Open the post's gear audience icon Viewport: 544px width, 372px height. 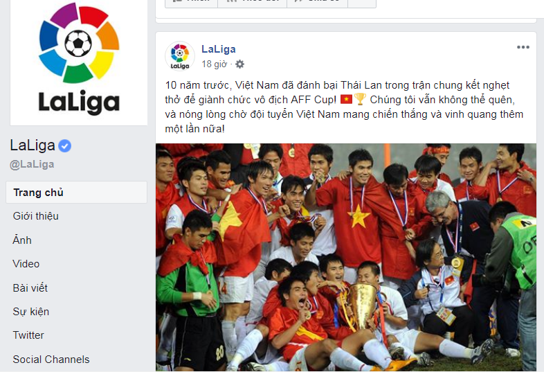[239, 64]
